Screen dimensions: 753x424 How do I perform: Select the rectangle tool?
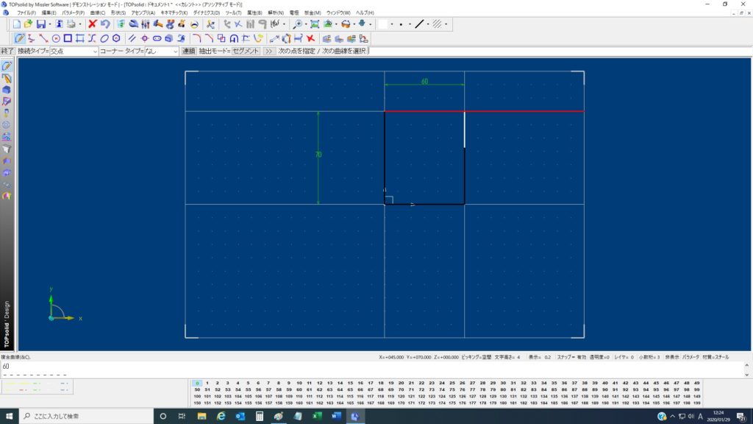click(68, 38)
